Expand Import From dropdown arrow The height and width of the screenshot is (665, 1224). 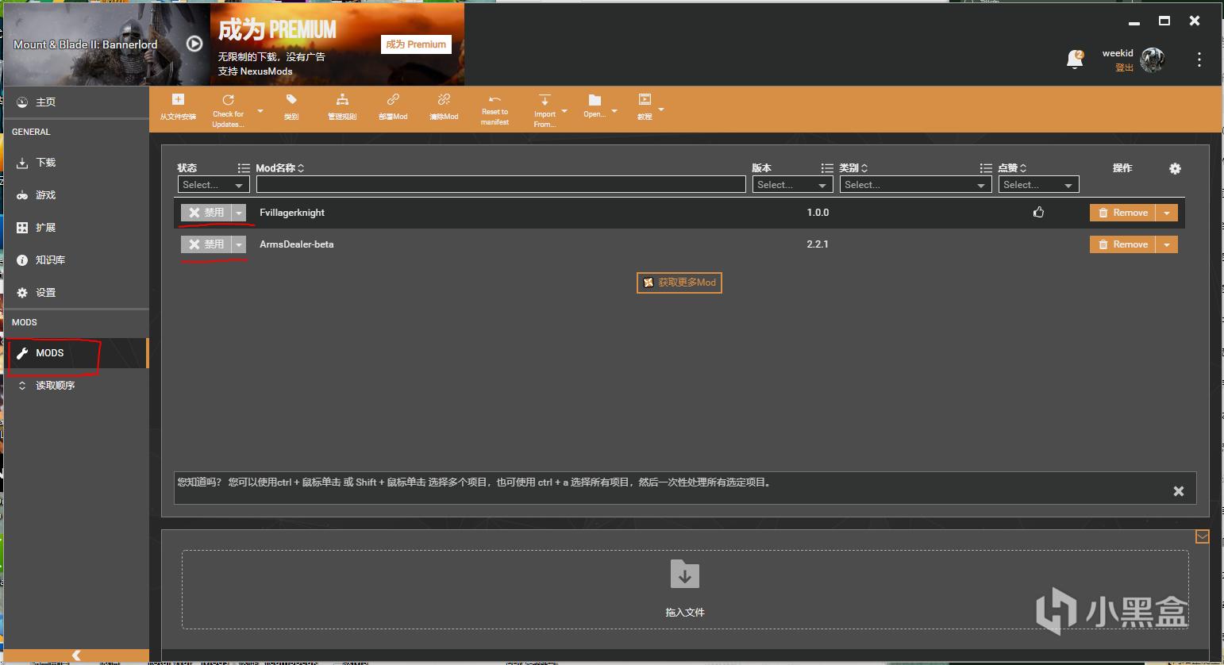564,110
